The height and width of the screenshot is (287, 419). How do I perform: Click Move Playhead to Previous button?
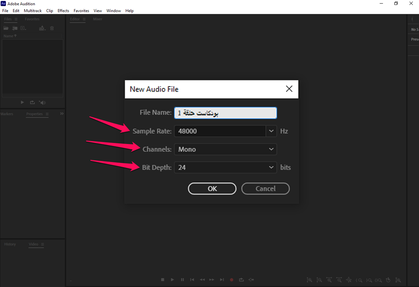pos(192,280)
